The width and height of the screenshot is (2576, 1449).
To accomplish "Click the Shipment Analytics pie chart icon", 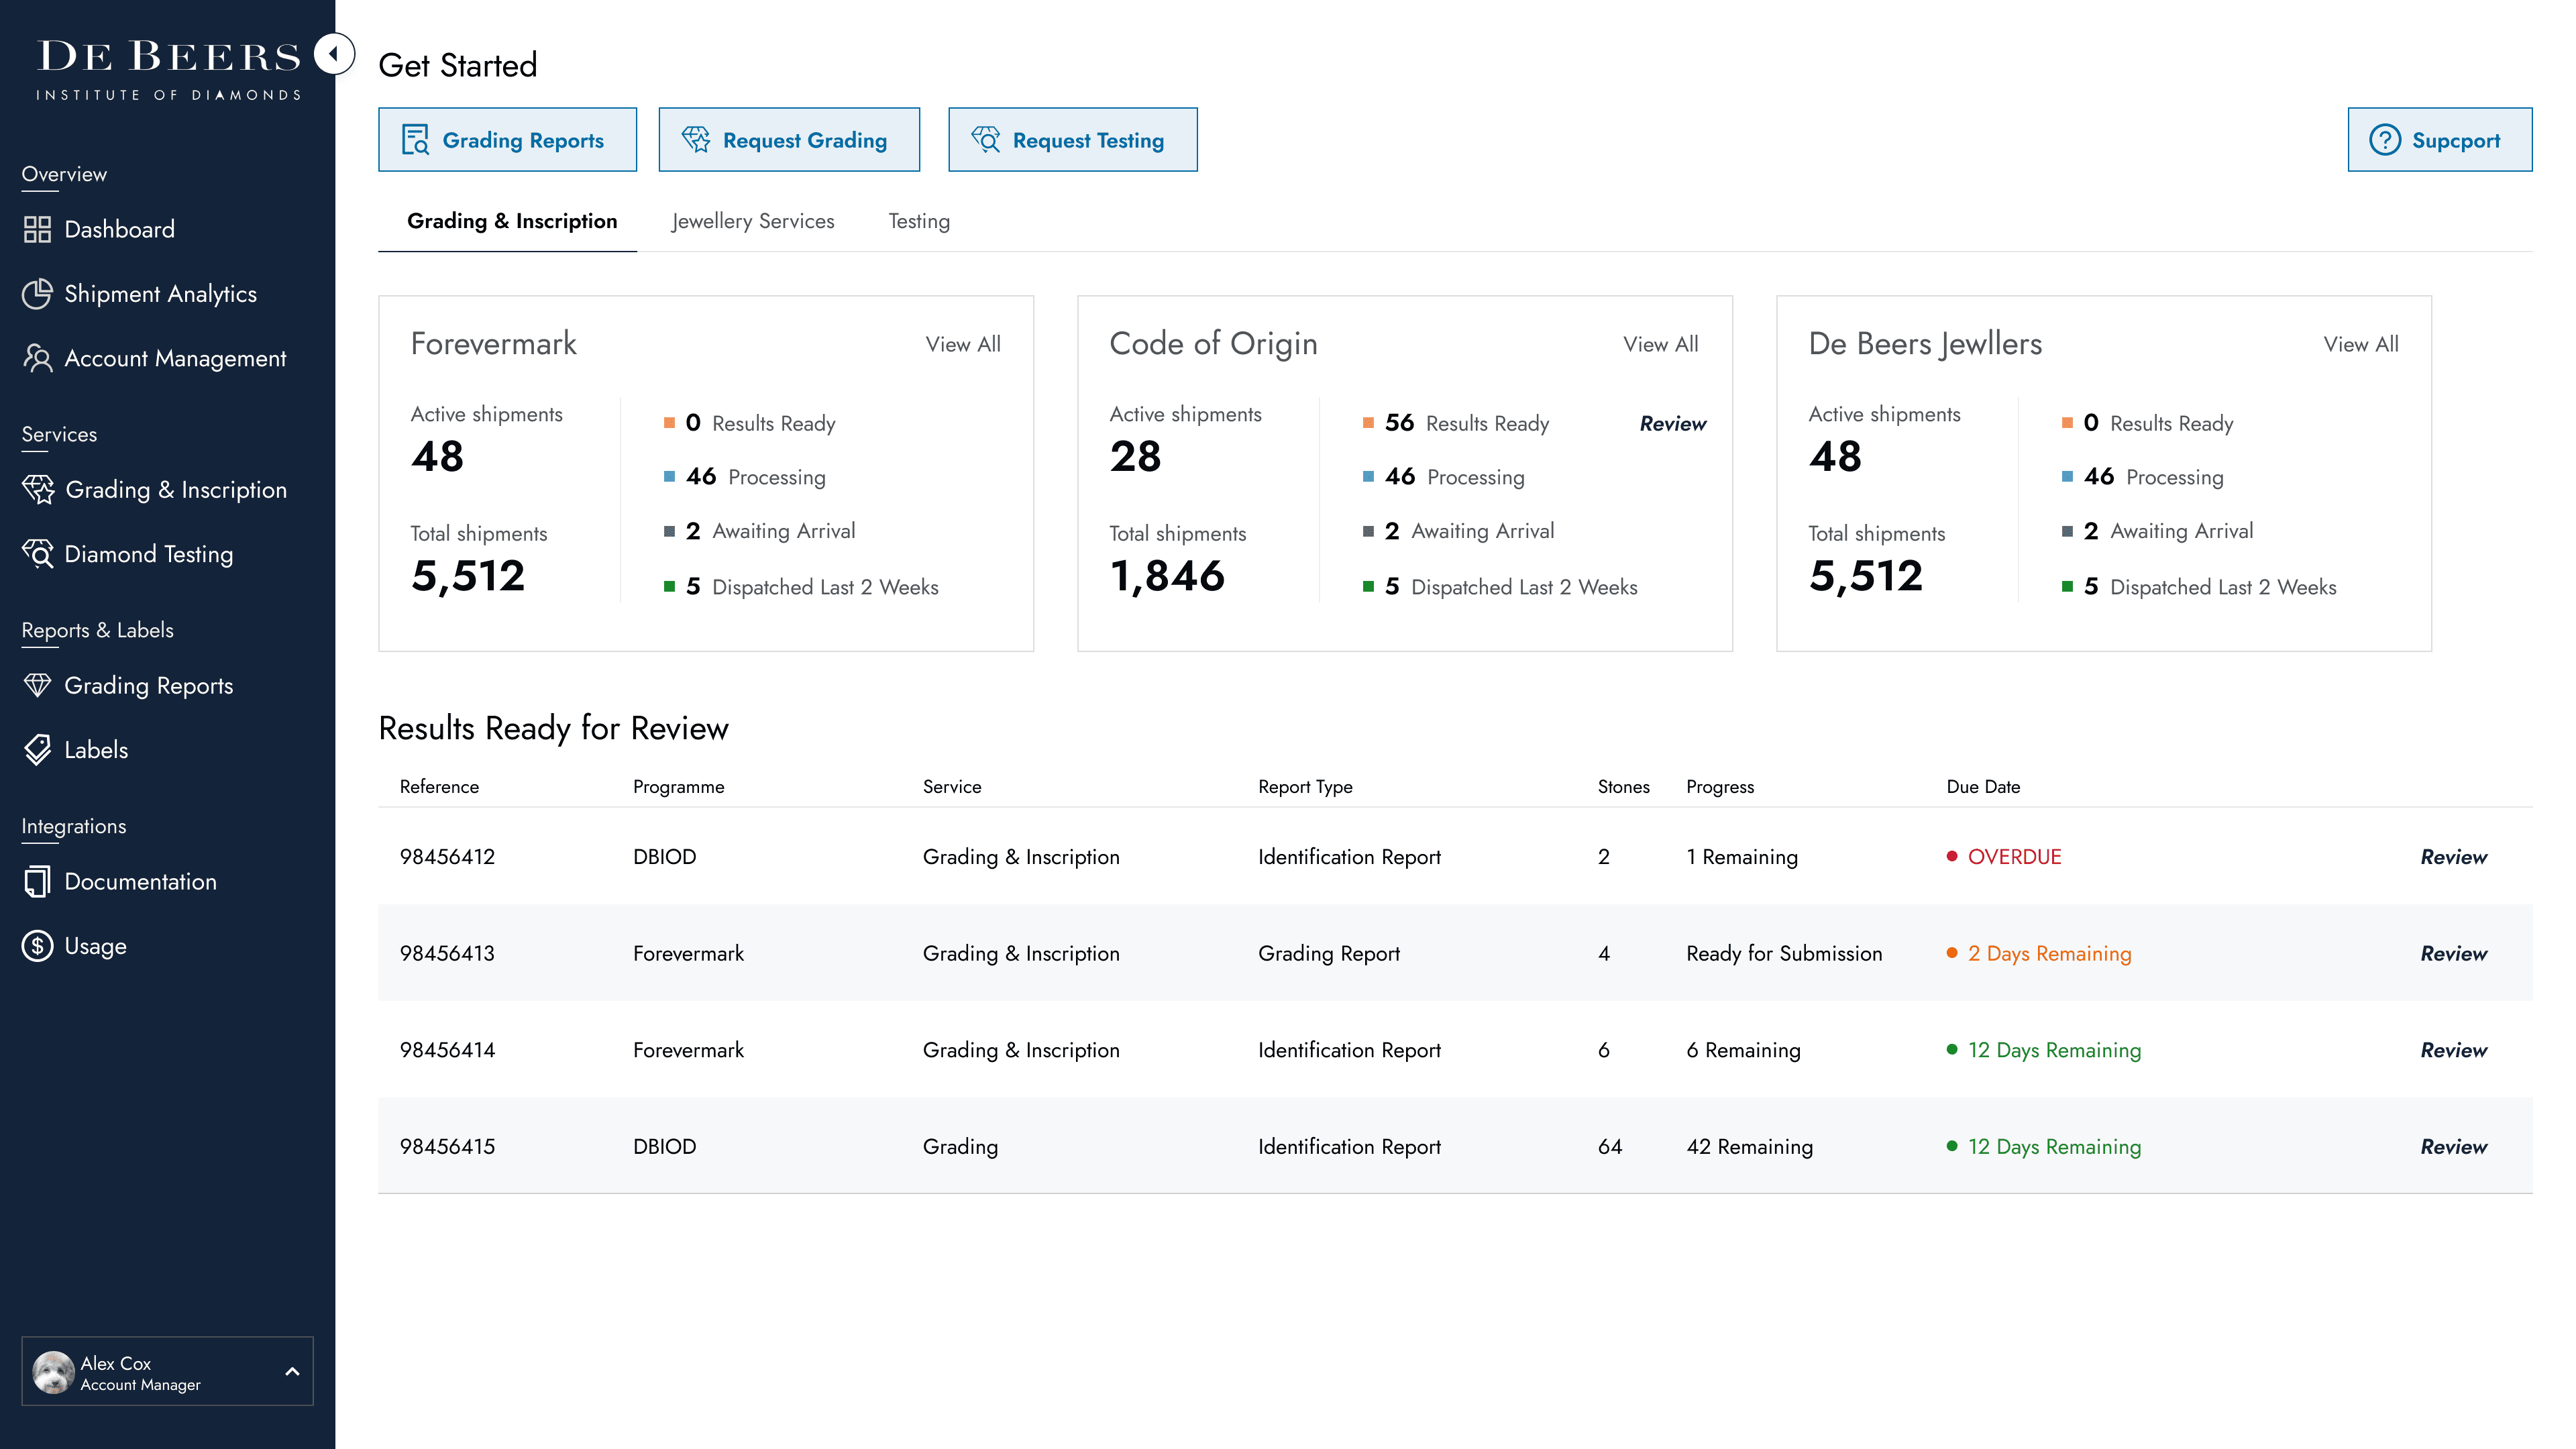I will [x=37, y=294].
